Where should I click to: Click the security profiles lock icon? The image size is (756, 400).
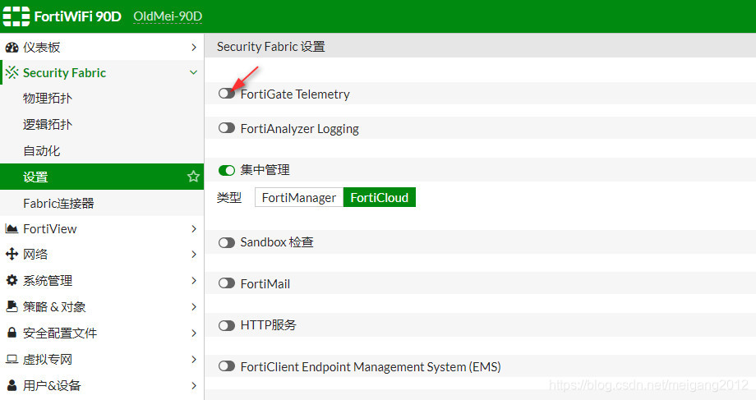coord(12,333)
